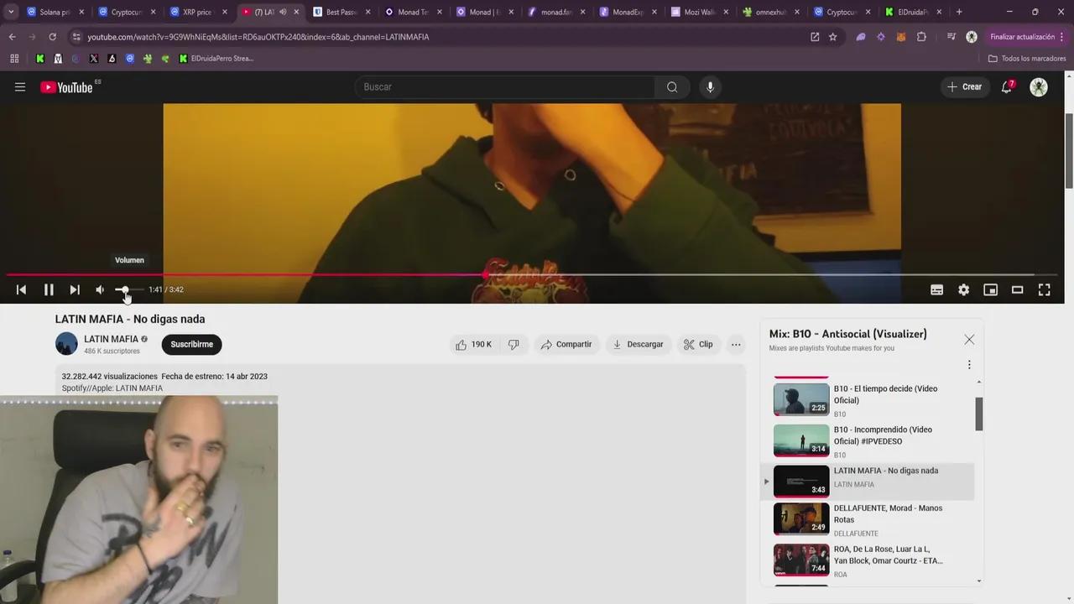1074x604 pixels.
Task: Click the search magnifier button
Action: (x=672, y=87)
